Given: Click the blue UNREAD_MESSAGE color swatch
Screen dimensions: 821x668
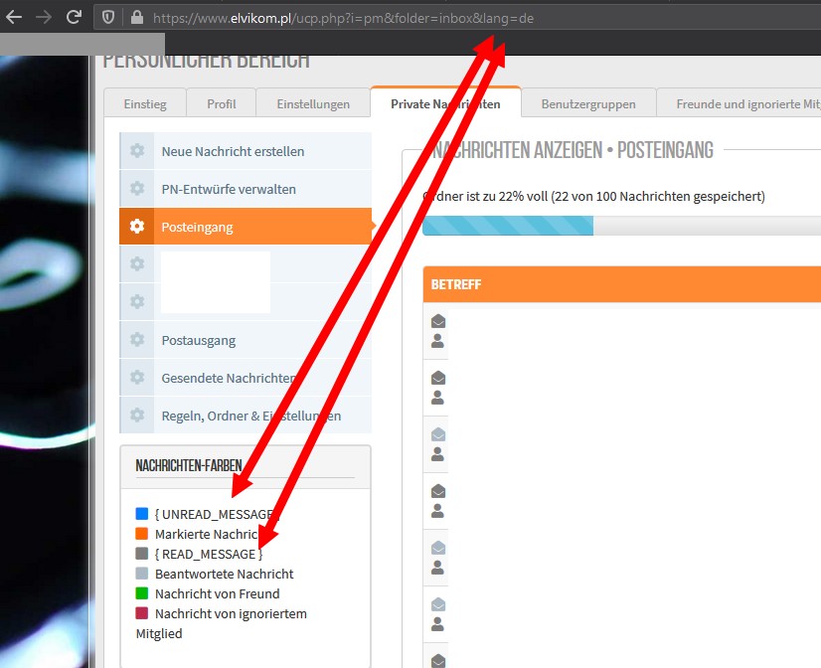Looking at the screenshot, I should 142,514.
